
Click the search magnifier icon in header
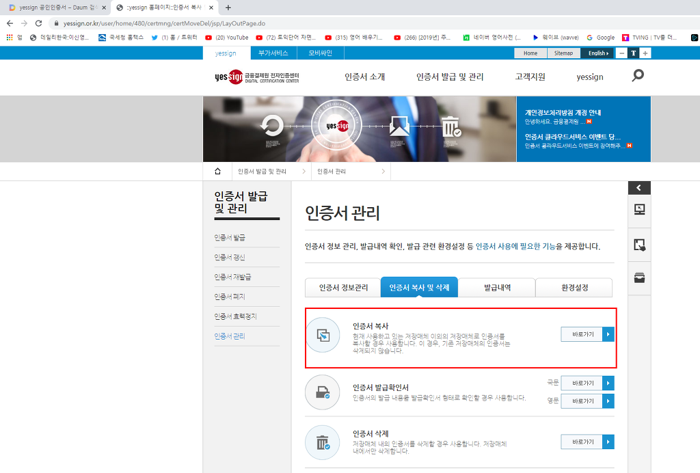[x=638, y=76]
